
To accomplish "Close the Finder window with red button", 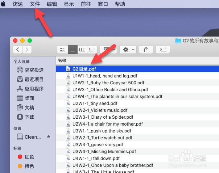I will tap(15, 41).
